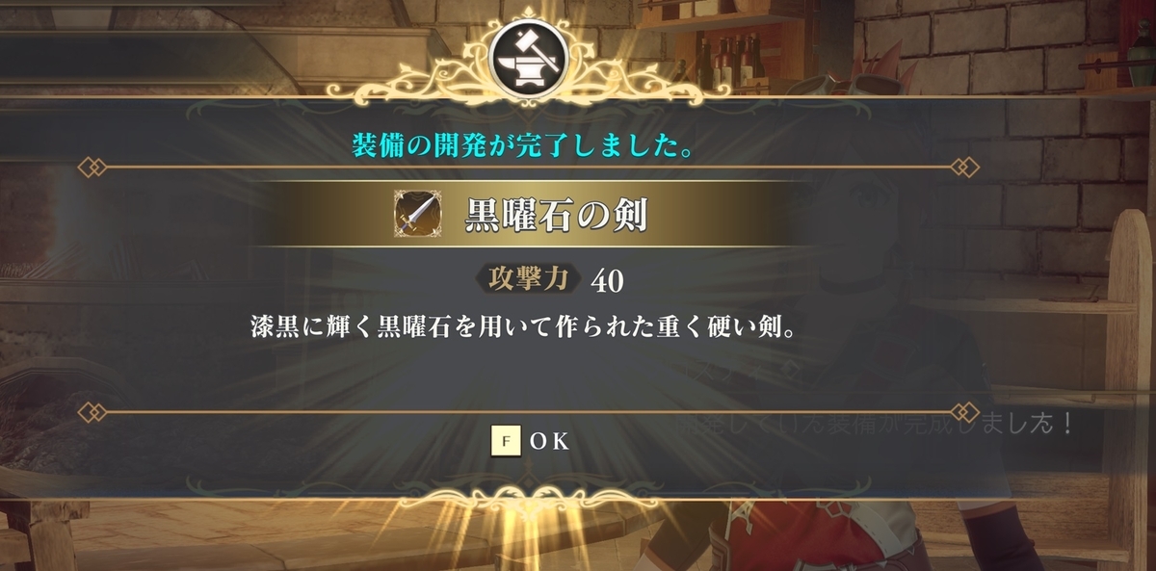Confirm the dialog with OK
The height and width of the screenshot is (571, 1156).
532,441
